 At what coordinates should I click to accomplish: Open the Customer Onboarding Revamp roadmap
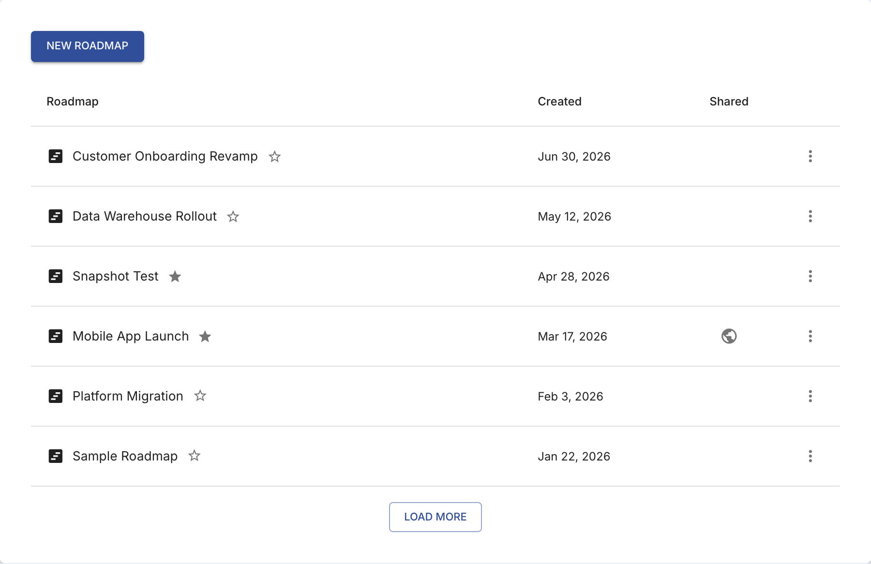[x=165, y=156]
